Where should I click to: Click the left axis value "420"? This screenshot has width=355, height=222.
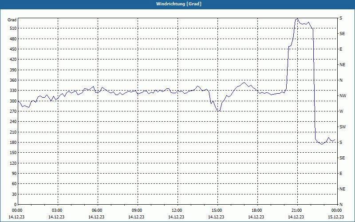(x=13, y=59)
